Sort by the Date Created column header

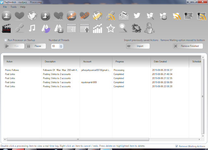(x=170, y=62)
